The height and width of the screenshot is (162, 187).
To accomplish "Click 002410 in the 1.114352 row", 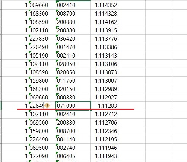I will pos(73,5).
